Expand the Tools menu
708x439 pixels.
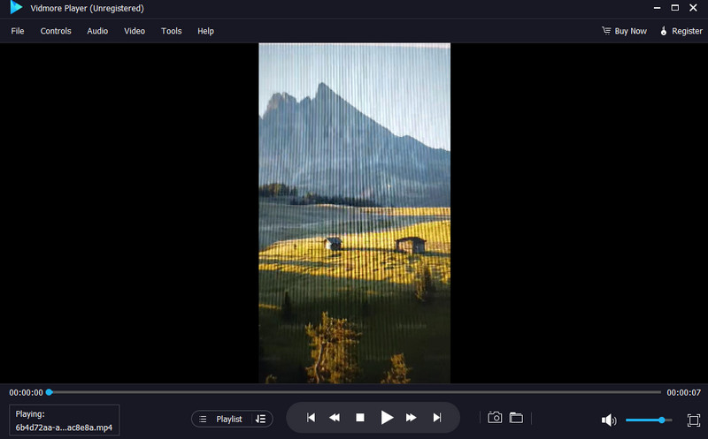coord(171,31)
